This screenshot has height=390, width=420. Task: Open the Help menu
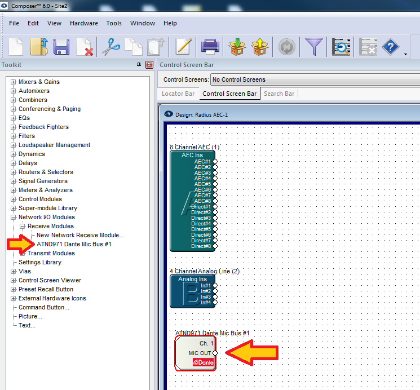170,23
